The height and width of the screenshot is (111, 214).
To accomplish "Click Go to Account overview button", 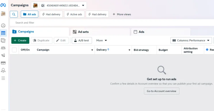I will [161, 91].
